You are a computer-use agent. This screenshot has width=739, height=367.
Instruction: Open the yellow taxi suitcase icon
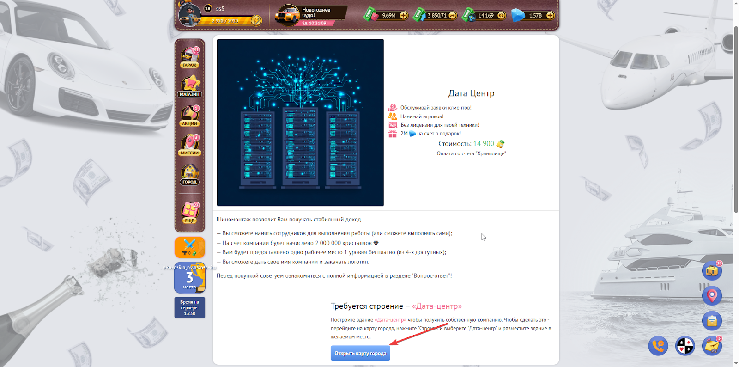[712, 270]
